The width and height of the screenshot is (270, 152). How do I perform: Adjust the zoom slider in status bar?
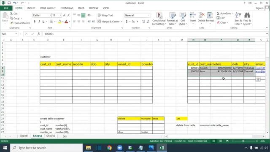coord(243,141)
